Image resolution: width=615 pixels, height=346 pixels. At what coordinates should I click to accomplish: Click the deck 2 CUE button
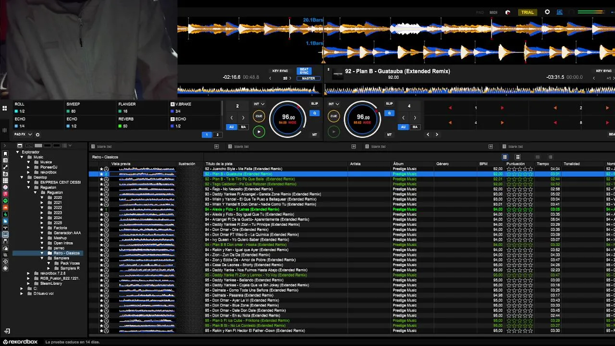click(x=333, y=116)
